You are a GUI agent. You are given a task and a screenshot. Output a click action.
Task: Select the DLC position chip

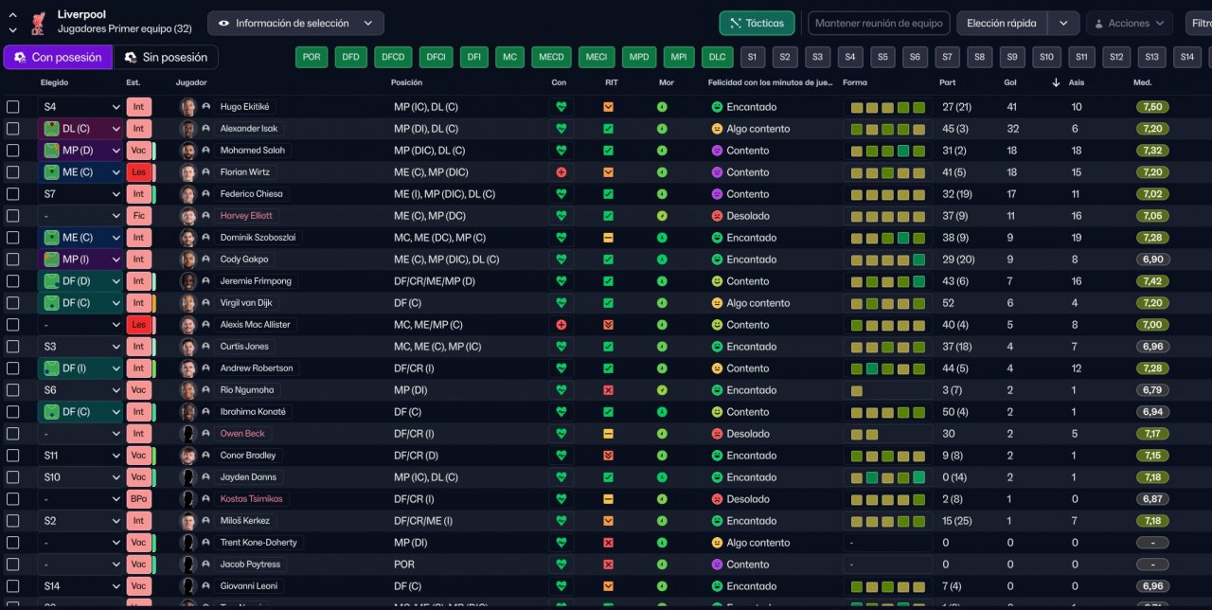click(718, 58)
